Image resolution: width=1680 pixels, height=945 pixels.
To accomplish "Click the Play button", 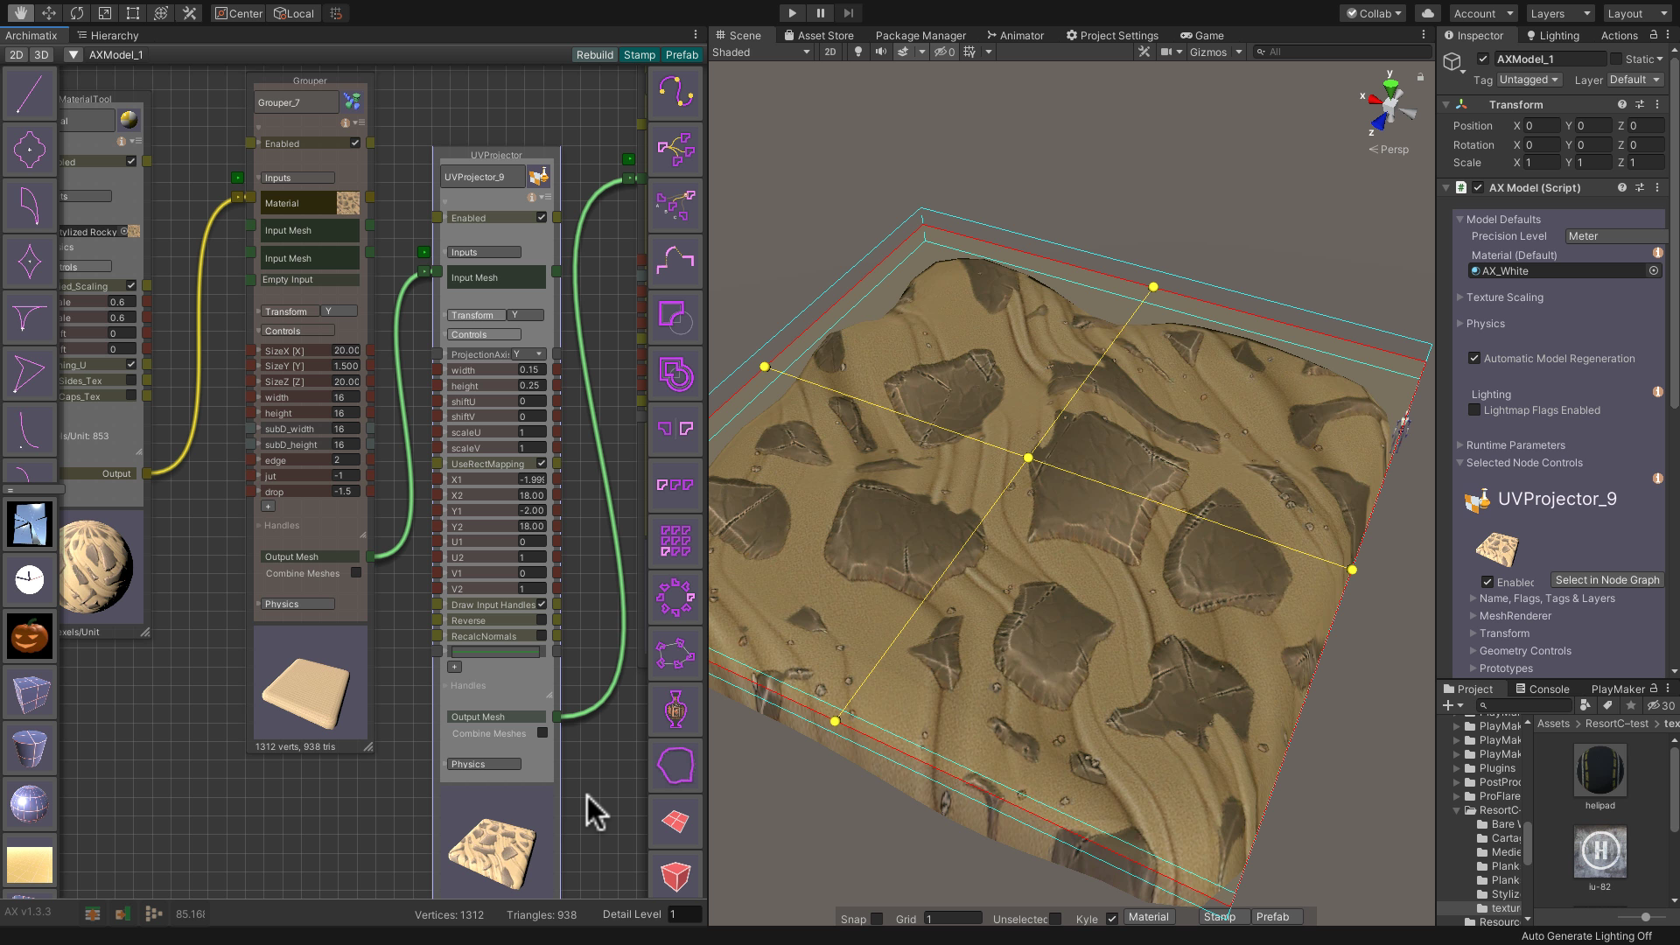I will [792, 13].
